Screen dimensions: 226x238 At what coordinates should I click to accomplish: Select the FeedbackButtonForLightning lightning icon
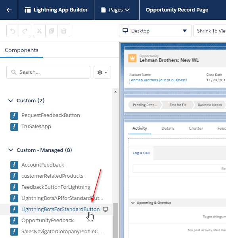click(x=14, y=187)
